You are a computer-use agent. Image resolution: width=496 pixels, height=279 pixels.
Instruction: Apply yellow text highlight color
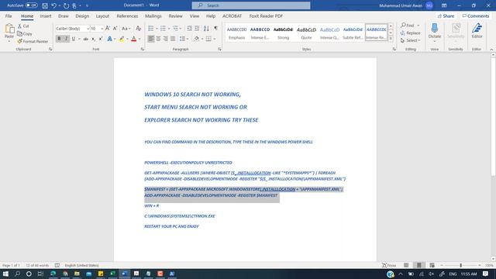tap(122, 39)
